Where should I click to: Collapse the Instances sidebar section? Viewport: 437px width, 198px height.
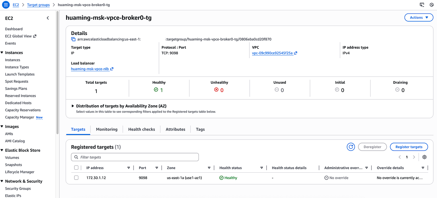coord(2,53)
